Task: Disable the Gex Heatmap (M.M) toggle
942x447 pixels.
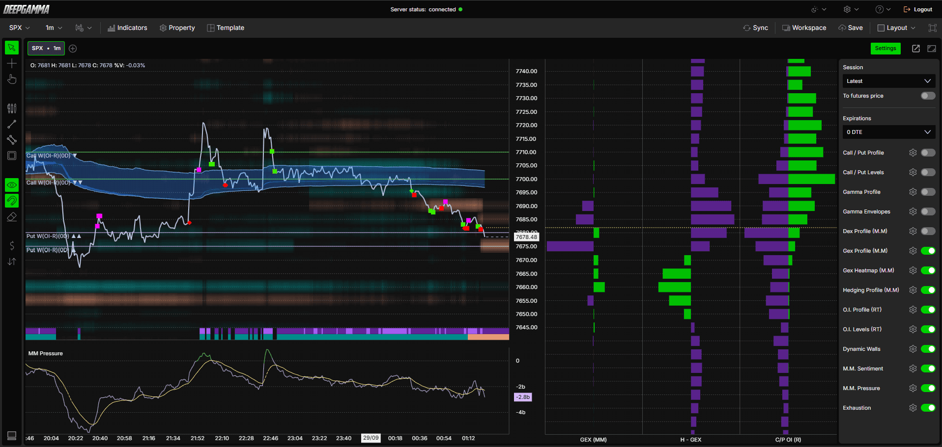Action: 928,270
